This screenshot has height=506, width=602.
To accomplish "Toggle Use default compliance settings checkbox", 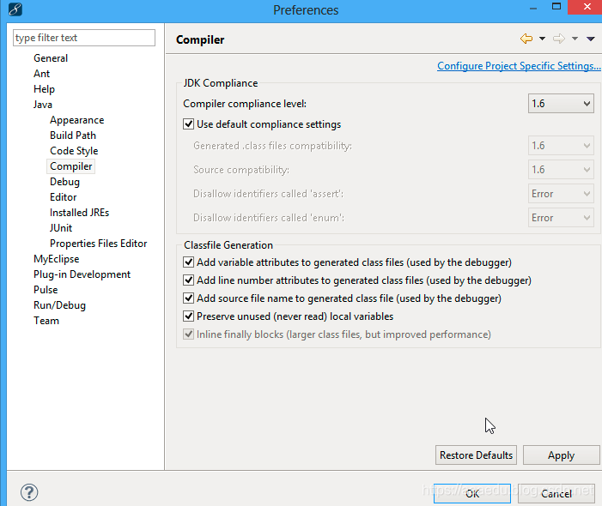I will point(188,124).
